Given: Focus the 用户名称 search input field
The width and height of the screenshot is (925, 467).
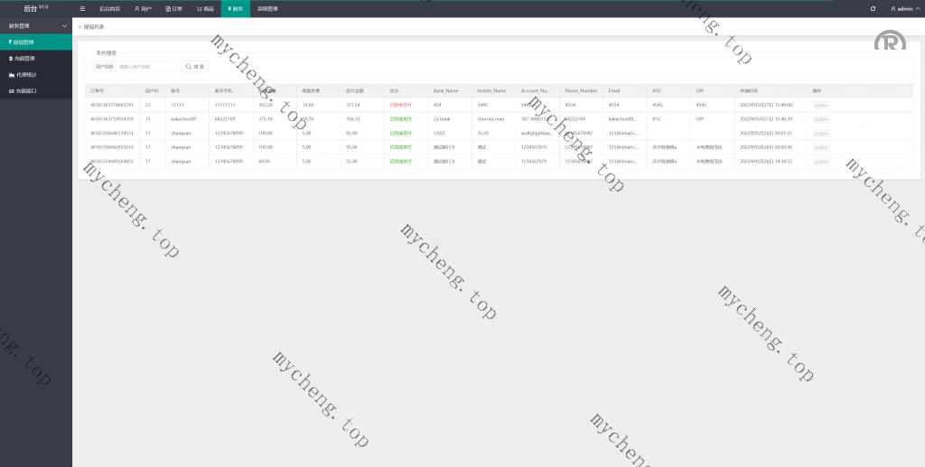Looking at the screenshot, I should [146, 66].
